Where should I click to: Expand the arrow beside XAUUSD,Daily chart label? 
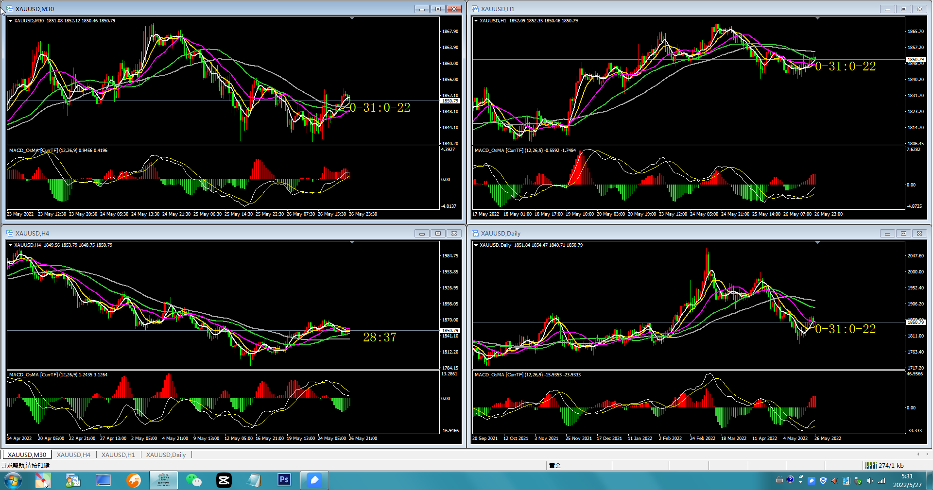click(x=476, y=245)
